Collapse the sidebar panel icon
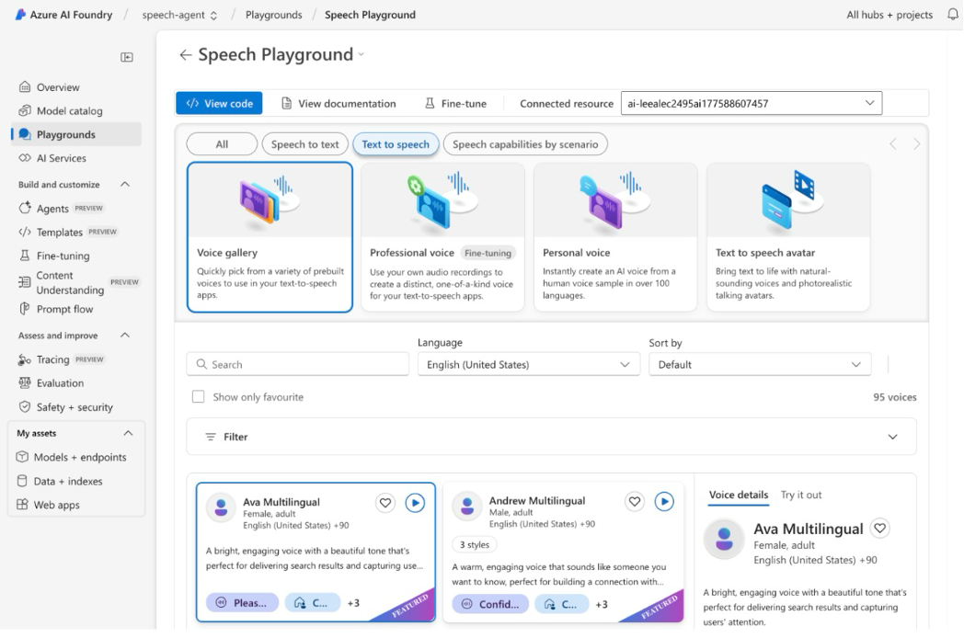This screenshot has height=638, width=964. pyautogui.click(x=127, y=57)
